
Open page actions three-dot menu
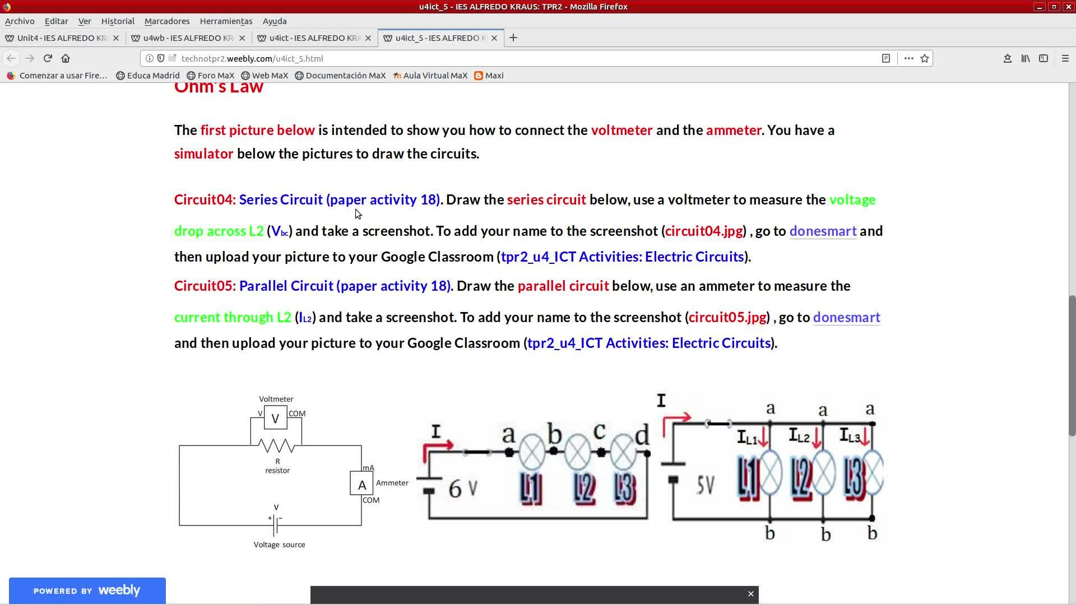point(908,58)
